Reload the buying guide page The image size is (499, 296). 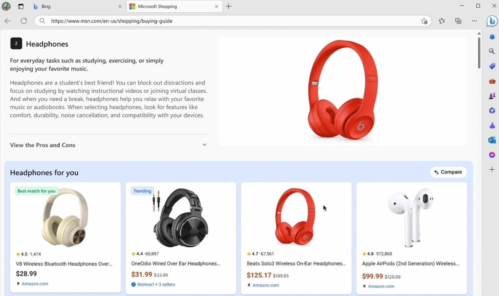pos(24,21)
